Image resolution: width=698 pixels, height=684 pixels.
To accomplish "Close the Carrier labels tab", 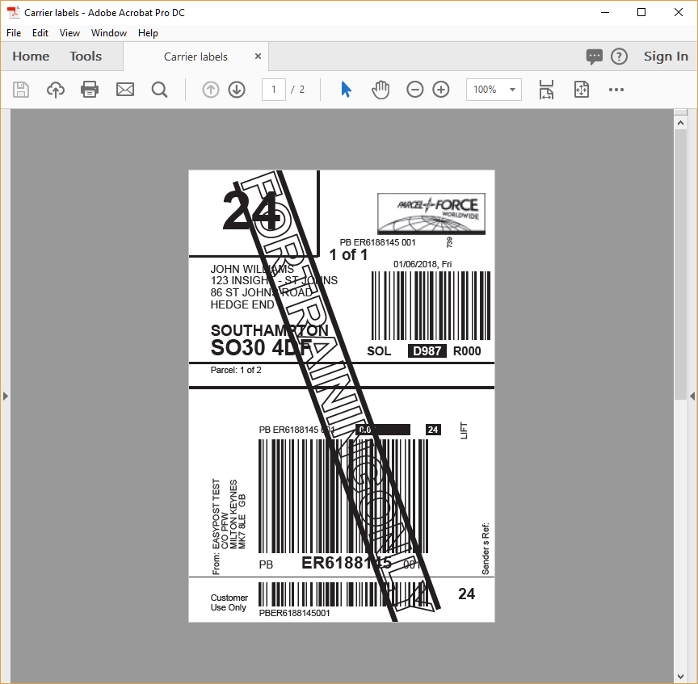I will click(x=258, y=56).
